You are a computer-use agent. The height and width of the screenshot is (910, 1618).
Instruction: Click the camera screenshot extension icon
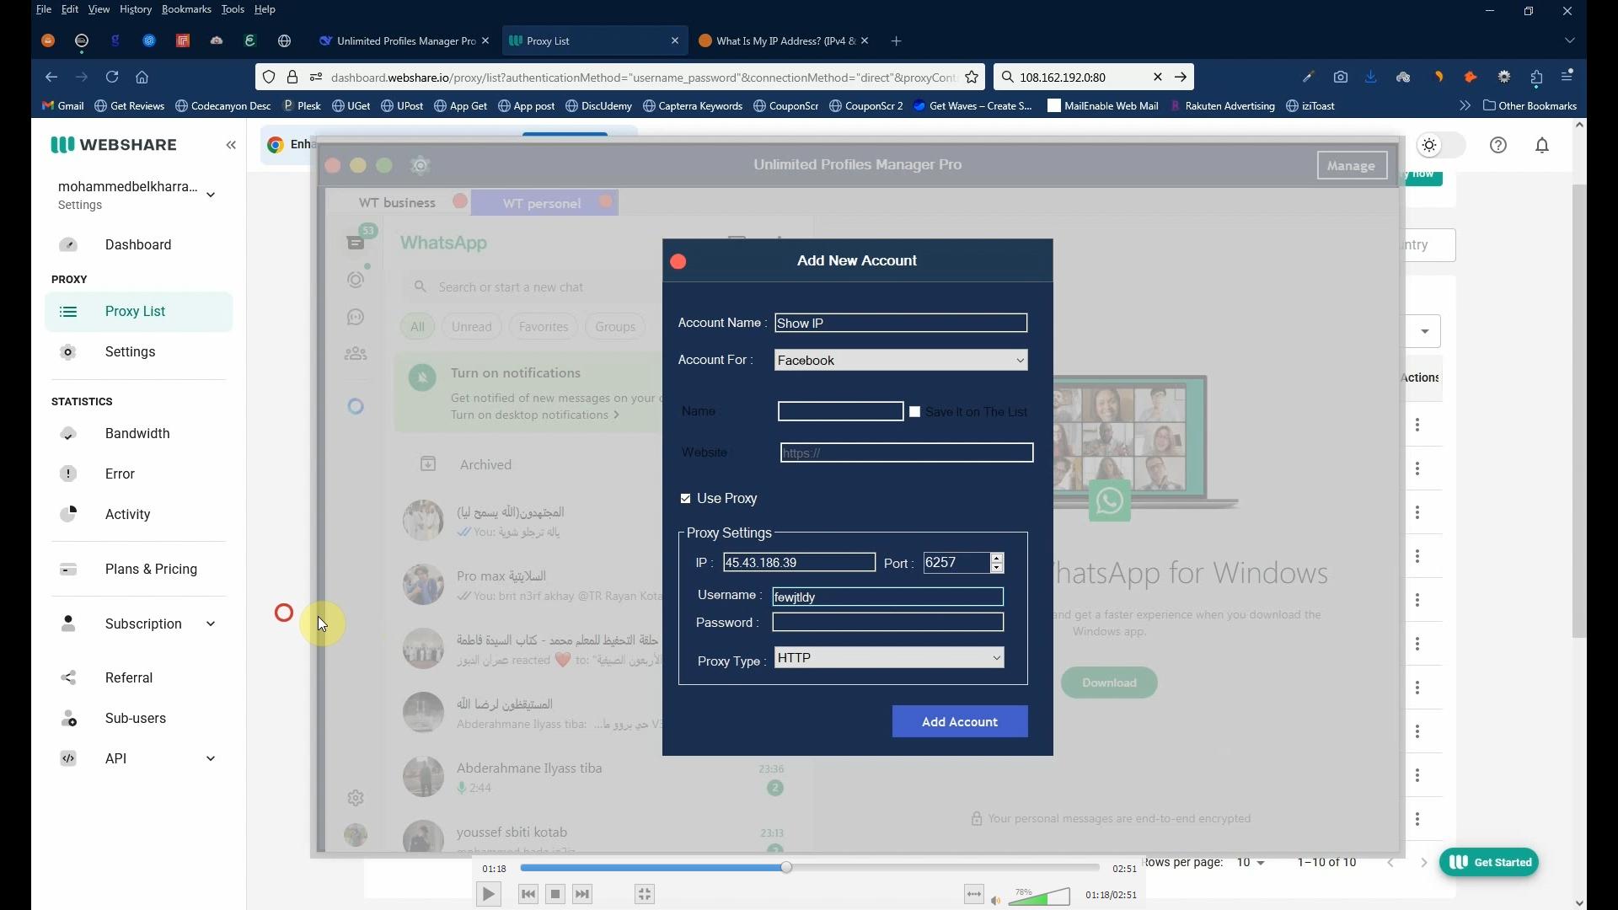(x=1340, y=77)
